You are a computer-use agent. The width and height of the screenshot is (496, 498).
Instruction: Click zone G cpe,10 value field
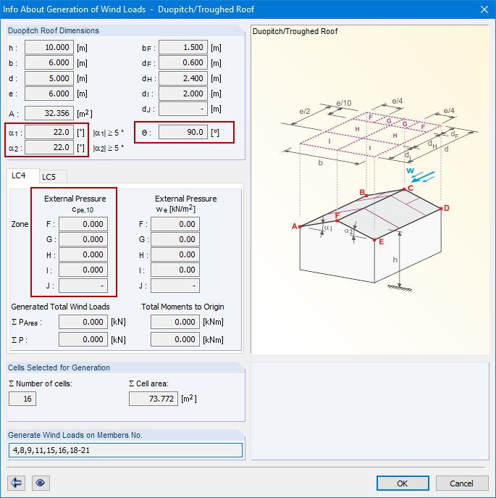point(83,239)
